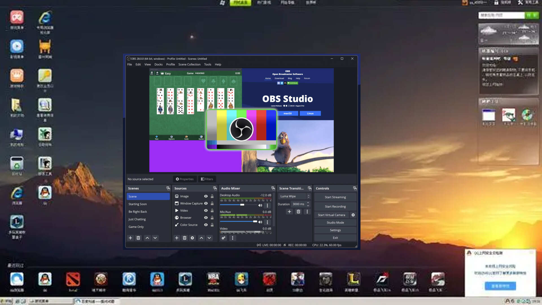Image resolution: width=542 pixels, height=305 pixels.
Task: Select the Just Chatting scene
Action: [148, 219]
